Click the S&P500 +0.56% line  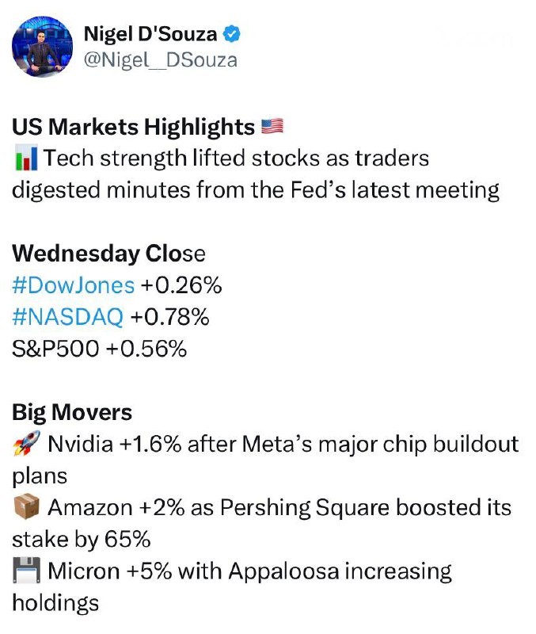coord(99,349)
